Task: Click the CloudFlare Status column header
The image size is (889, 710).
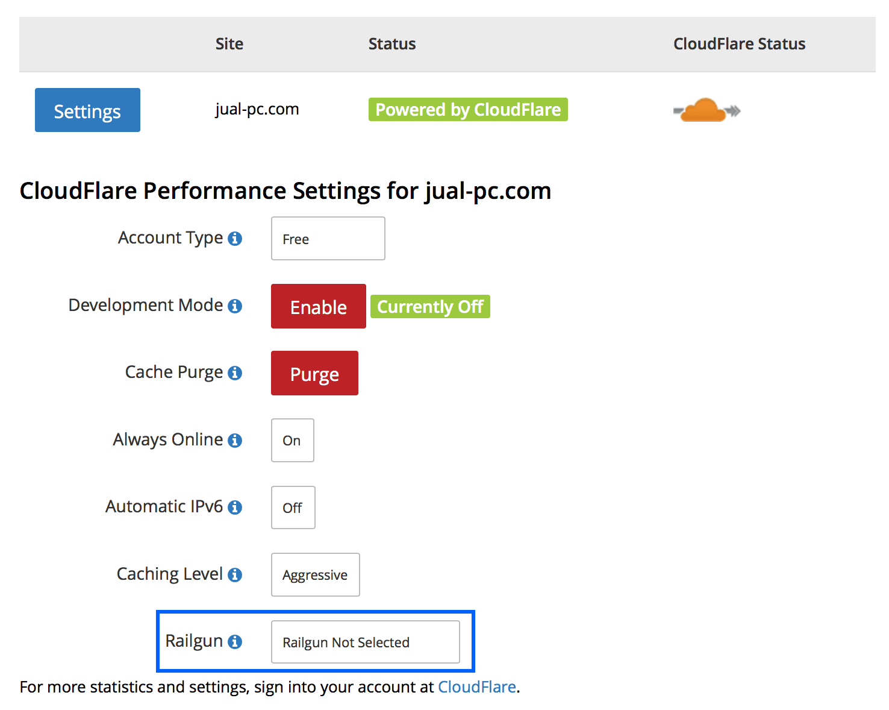Action: pos(739,43)
